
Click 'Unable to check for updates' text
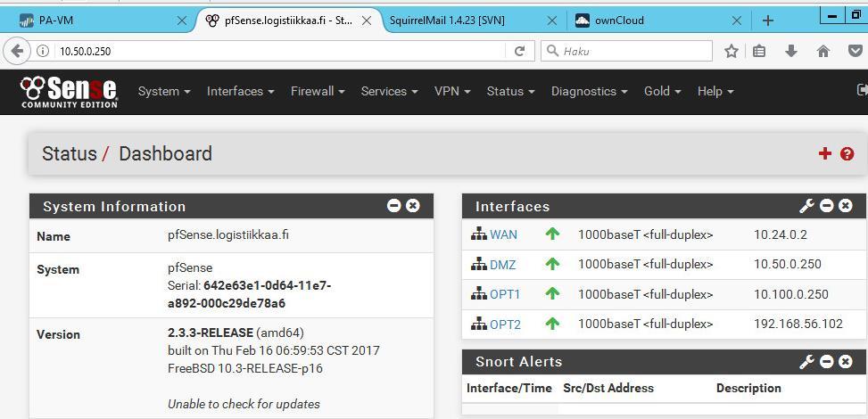click(x=244, y=404)
